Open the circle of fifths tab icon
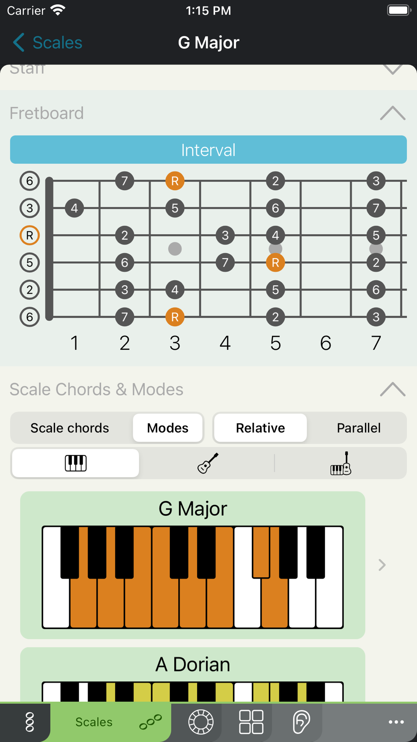The height and width of the screenshot is (742, 417). [x=201, y=722]
